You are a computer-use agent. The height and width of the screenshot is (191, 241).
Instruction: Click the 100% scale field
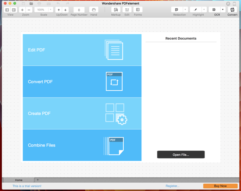coord(41,10)
